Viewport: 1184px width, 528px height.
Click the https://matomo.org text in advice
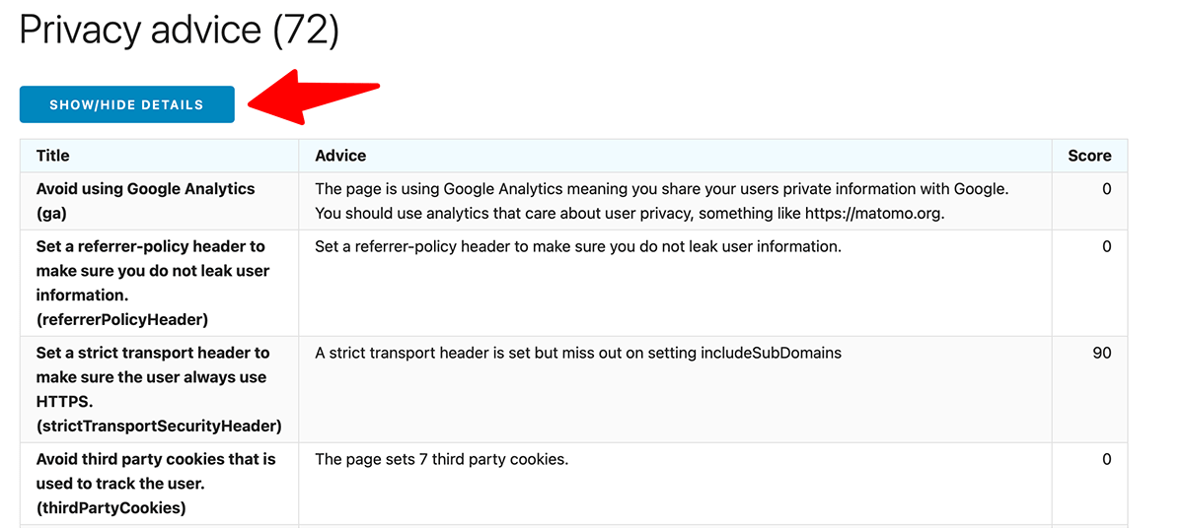coord(869,214)
